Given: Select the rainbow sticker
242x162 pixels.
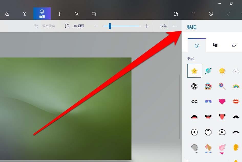Looking at the screenshot, I should coord(236,86).
